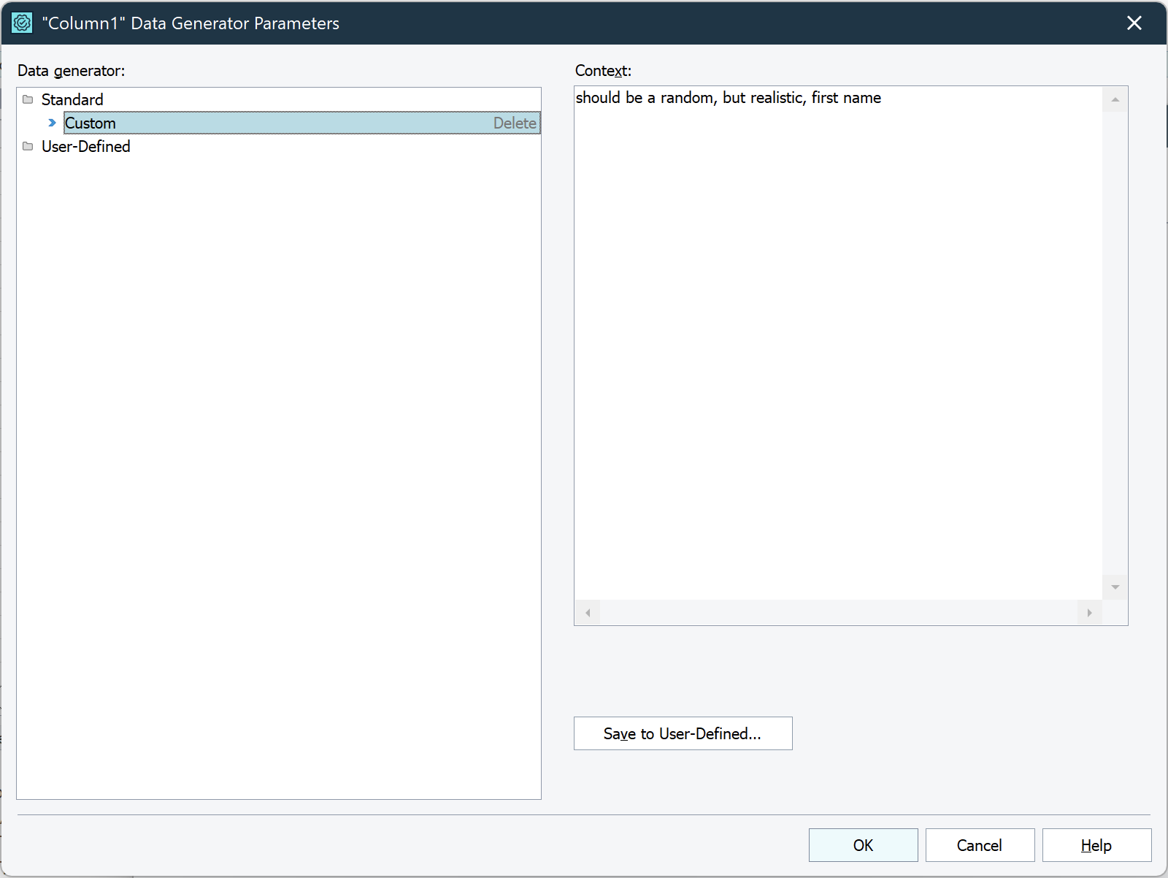Expand the Standard generator category
The image size is (1168, 878).
click(72, 99)
